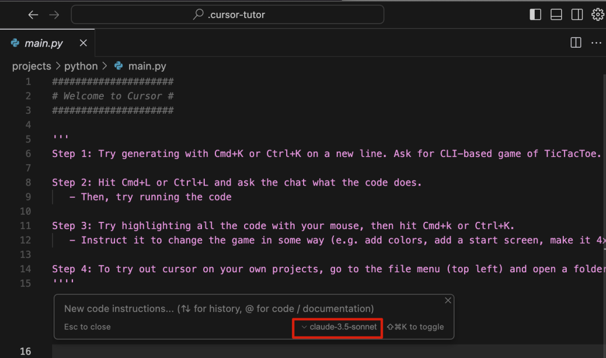This screenshot has height=358, width=606.
Task: Click line number 14 in the gutter
Action: [x=25, y=269]
